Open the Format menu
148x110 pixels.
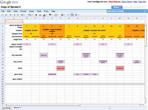[x=23, y=11]
